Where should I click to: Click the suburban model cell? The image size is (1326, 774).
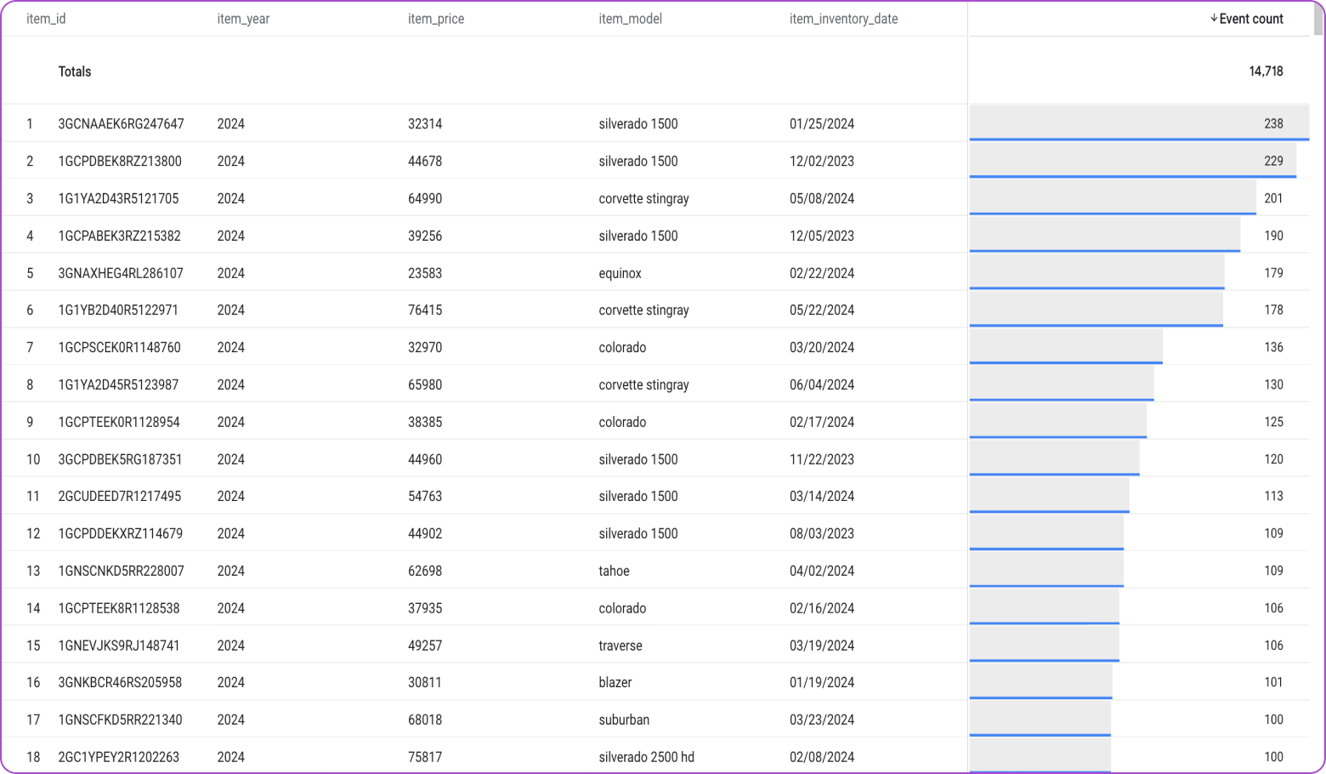pos(624,720)
